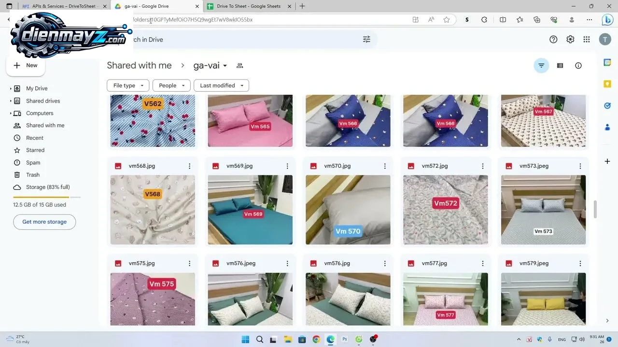Go to Shared with me breadcrumb
The height and width of the screenshot is (347, 618).
[139, 66]
